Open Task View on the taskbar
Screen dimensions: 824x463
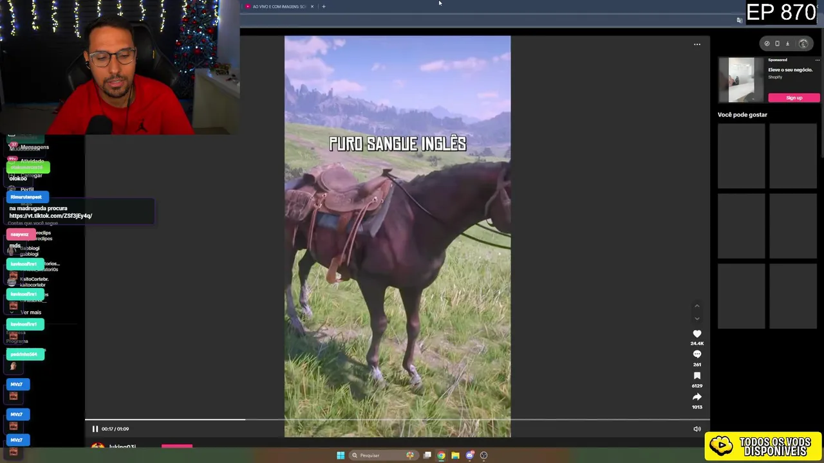click(427, 455)
